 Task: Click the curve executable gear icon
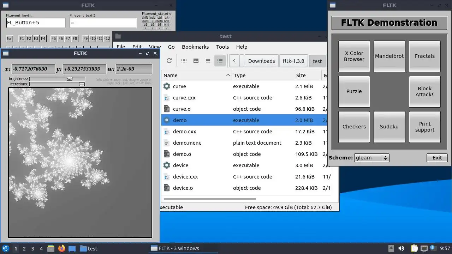pos(167,86)
